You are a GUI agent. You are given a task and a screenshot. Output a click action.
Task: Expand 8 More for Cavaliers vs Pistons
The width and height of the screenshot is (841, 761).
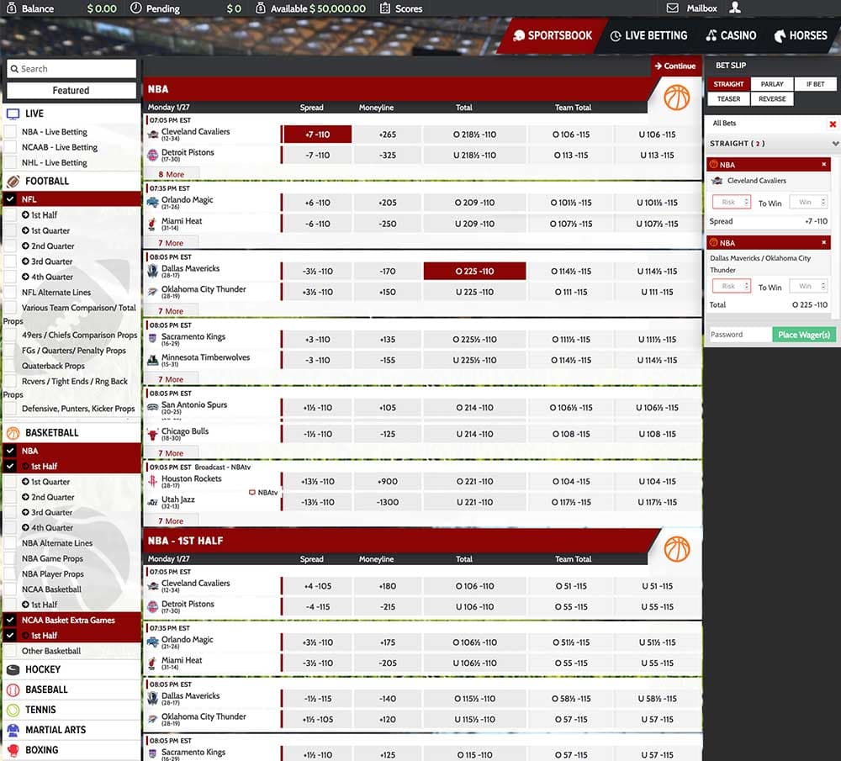171,174
